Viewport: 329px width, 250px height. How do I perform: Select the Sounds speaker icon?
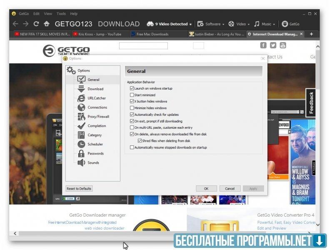pos(81,162)
